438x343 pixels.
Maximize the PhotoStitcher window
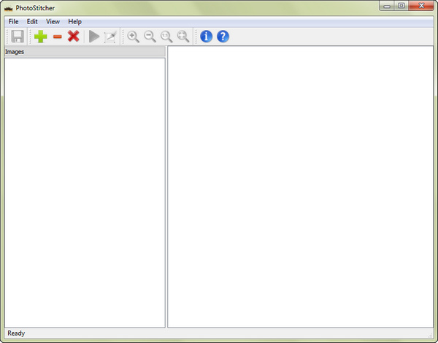[401, 6]
